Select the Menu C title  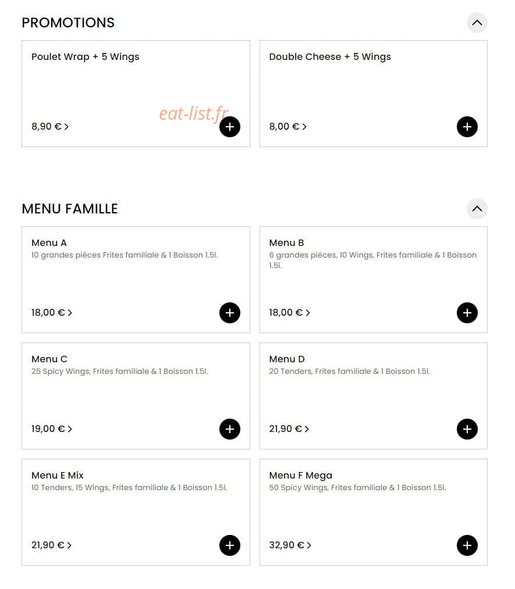click(x=49, y=359)
